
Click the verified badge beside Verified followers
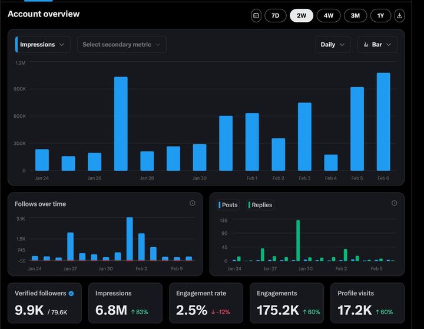[x=71, y=294]
